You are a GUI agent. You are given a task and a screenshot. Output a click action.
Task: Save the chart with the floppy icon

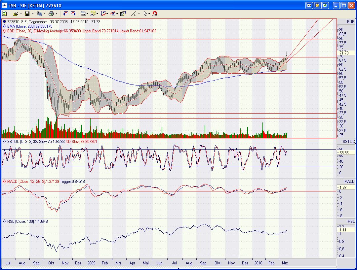point(27,14)
